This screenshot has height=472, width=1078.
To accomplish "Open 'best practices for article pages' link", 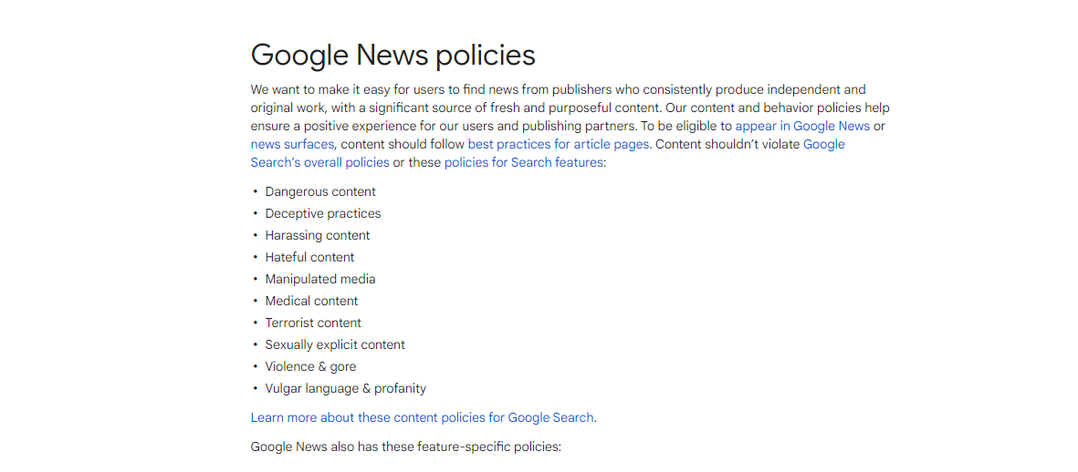I will click(559, 144).
